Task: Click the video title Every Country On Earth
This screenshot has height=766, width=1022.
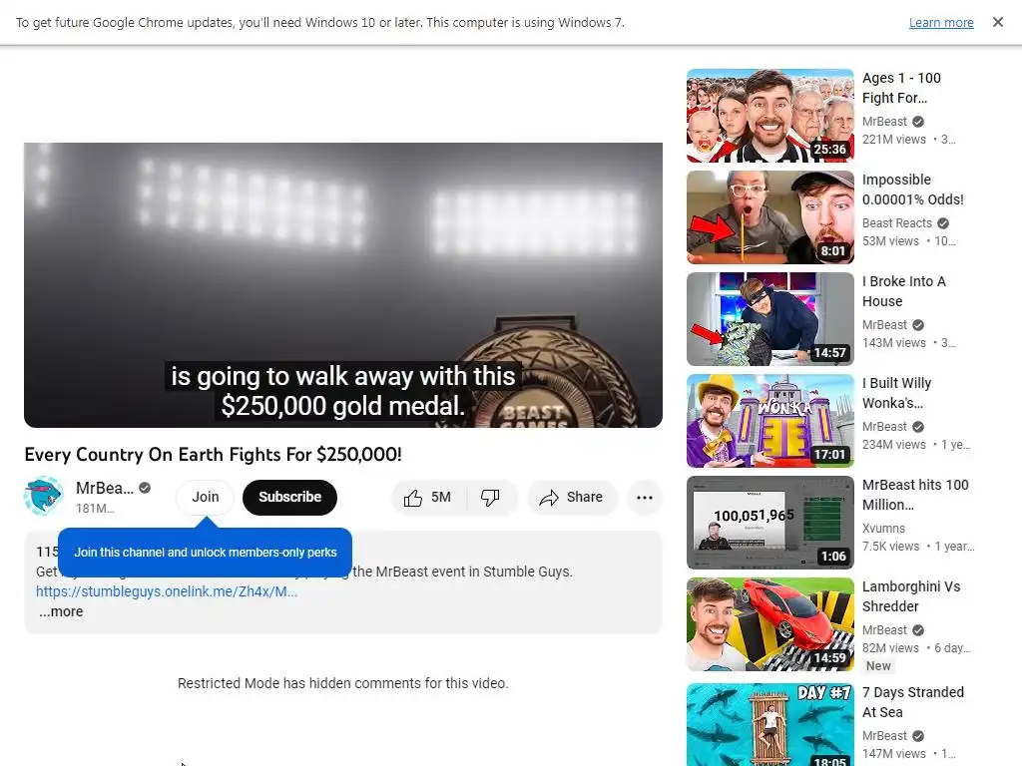Action: click(214, 454)
